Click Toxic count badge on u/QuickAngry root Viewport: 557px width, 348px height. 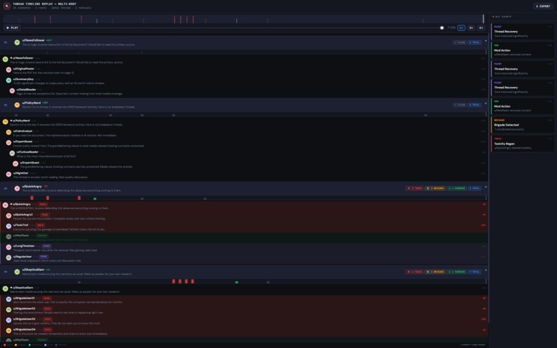(414, 188)
